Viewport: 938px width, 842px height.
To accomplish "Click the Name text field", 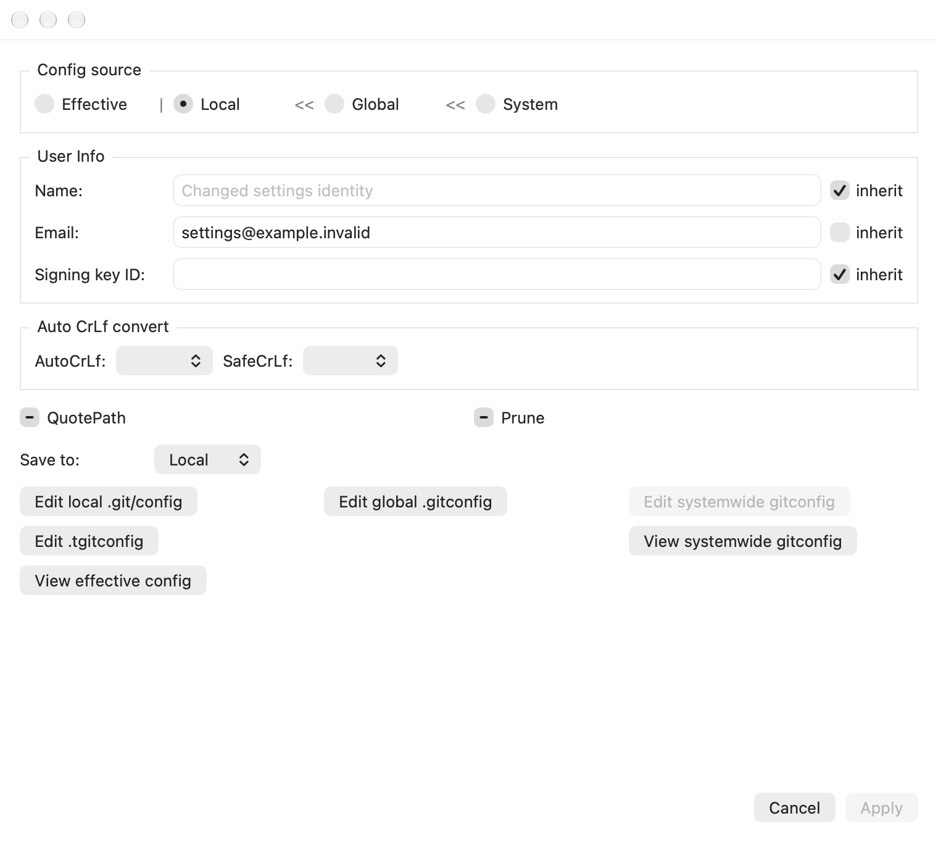I will [x=497, y=191].
